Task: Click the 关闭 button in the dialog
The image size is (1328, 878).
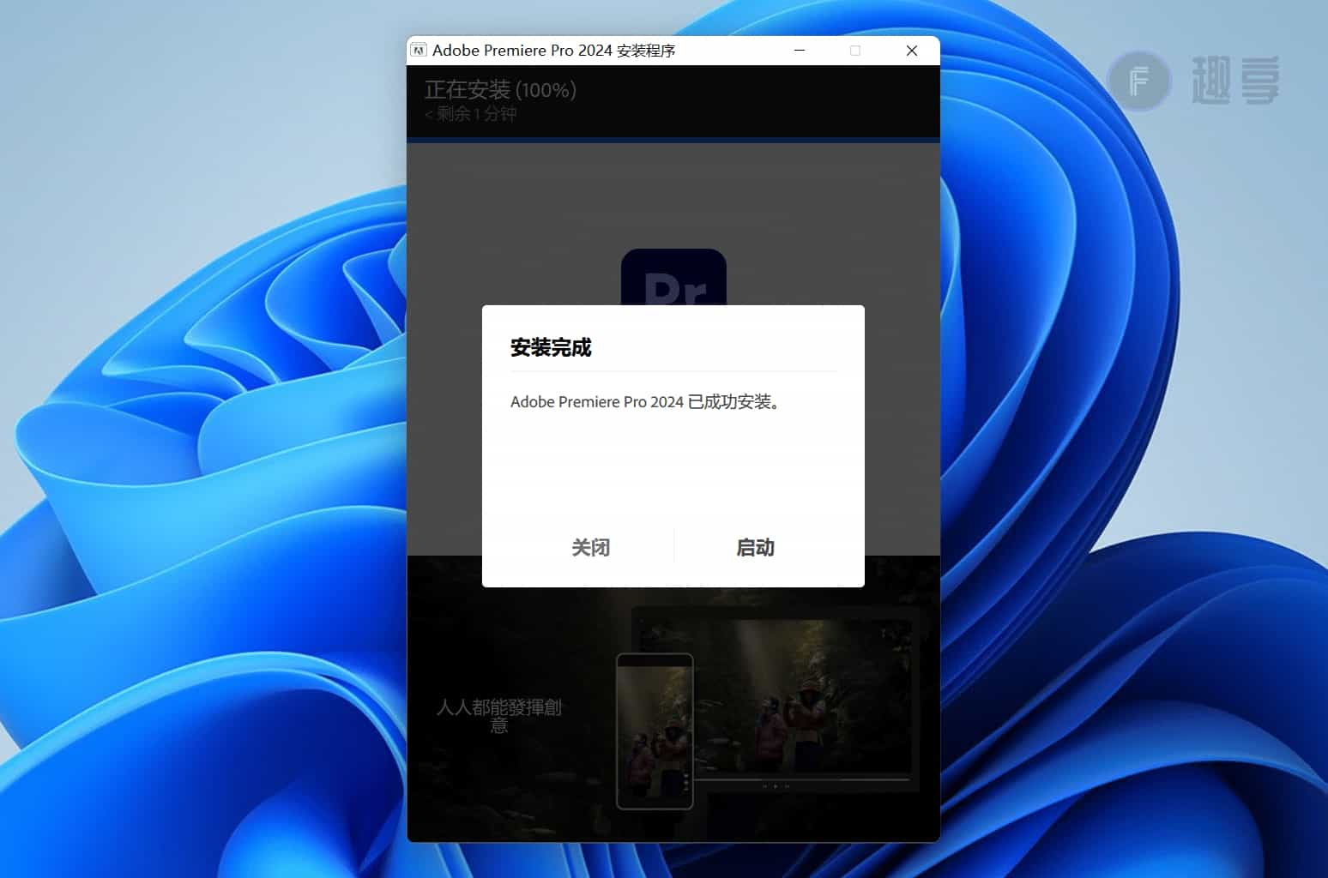Action: [x=590, y=547]
